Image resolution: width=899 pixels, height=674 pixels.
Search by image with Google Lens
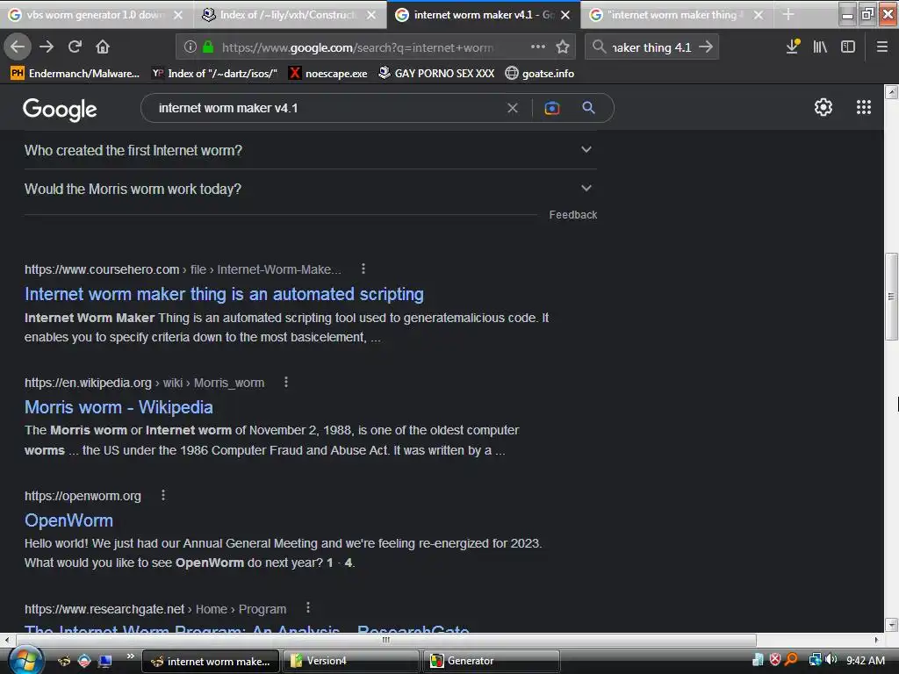551,108
